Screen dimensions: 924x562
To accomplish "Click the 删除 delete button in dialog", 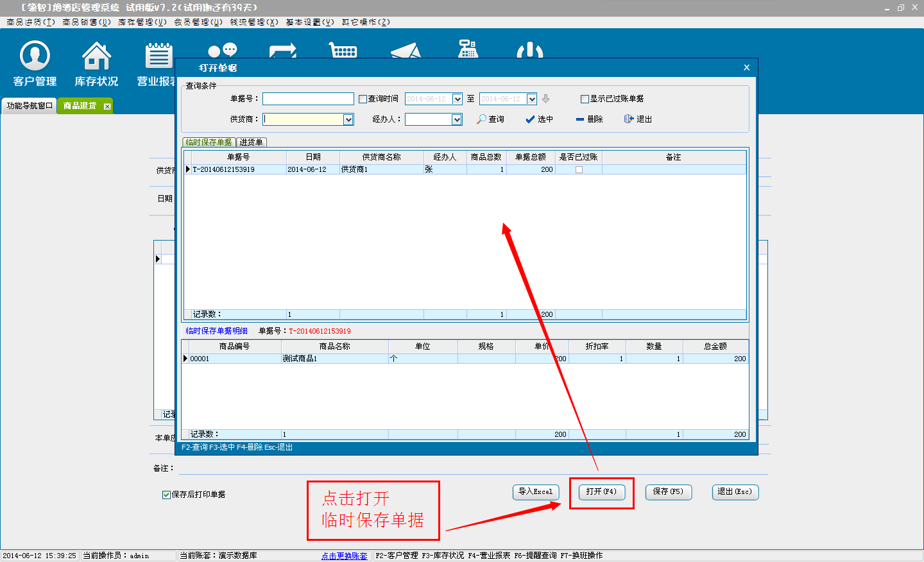I will (x=589, y=119).
